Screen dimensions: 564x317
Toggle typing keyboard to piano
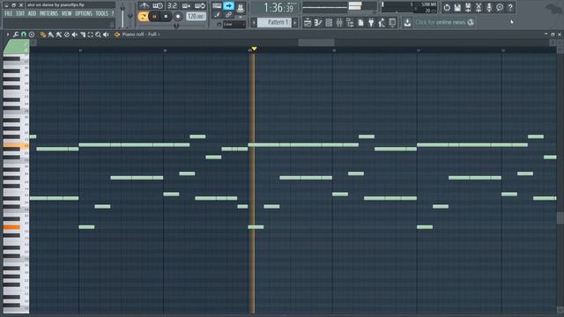tap(217, 6)
